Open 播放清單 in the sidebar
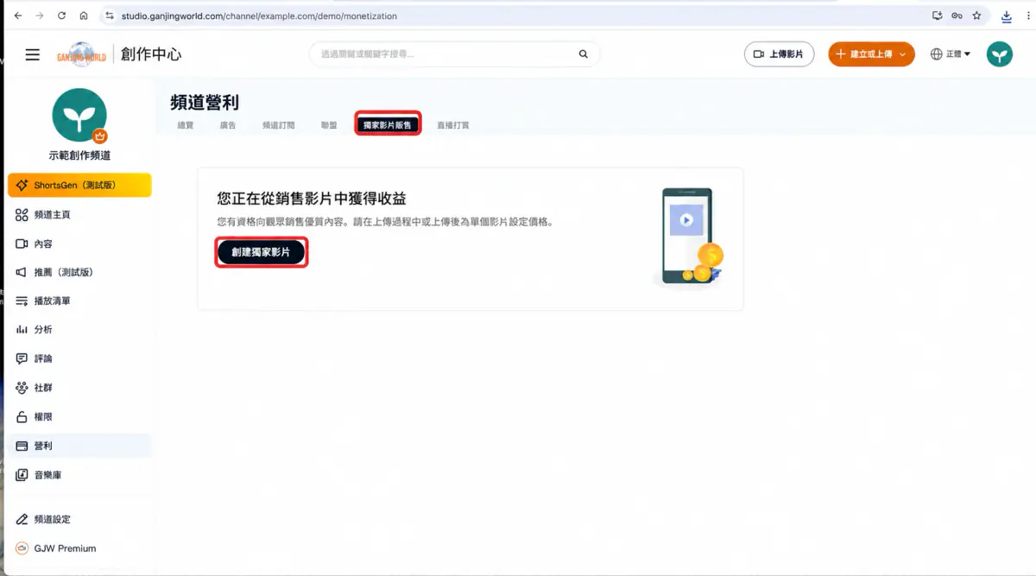The height and width of the screenshot is (576, 1036). [x=79, y=301]
